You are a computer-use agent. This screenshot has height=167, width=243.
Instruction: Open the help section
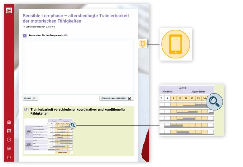tap(9, 140)
